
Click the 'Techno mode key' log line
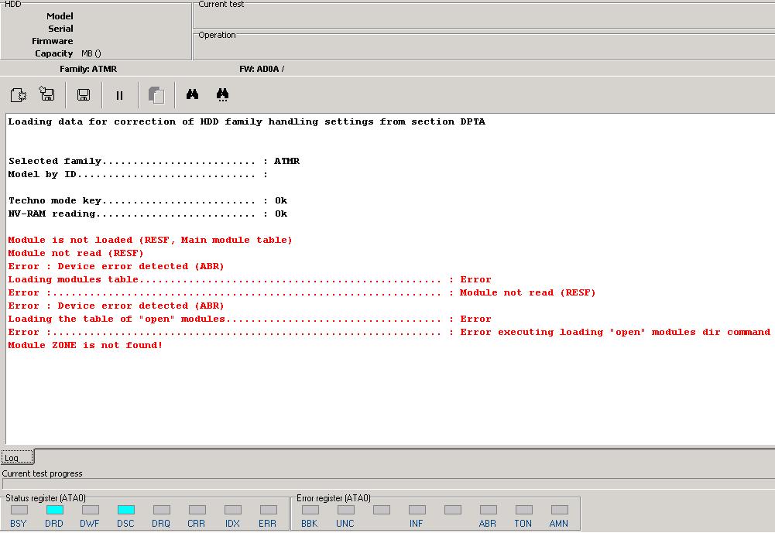[x=148, y=200]
